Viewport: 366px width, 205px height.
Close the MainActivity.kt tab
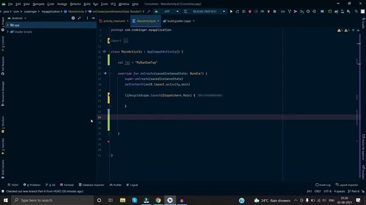[158, 21]
